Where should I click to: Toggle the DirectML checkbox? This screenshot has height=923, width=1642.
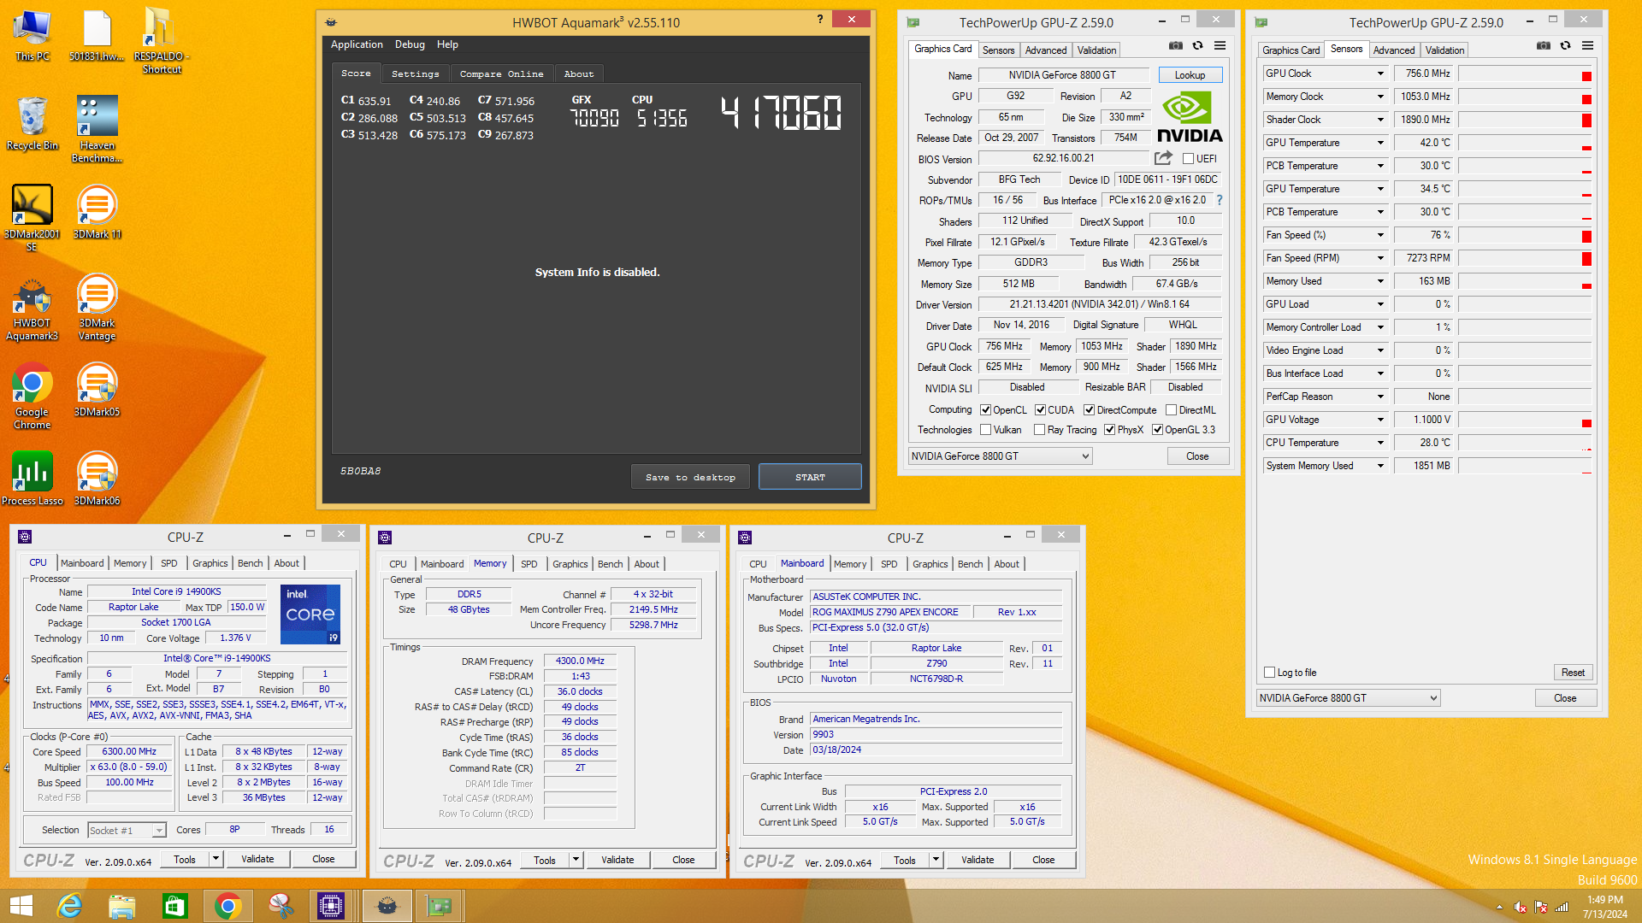(1172, 410)
